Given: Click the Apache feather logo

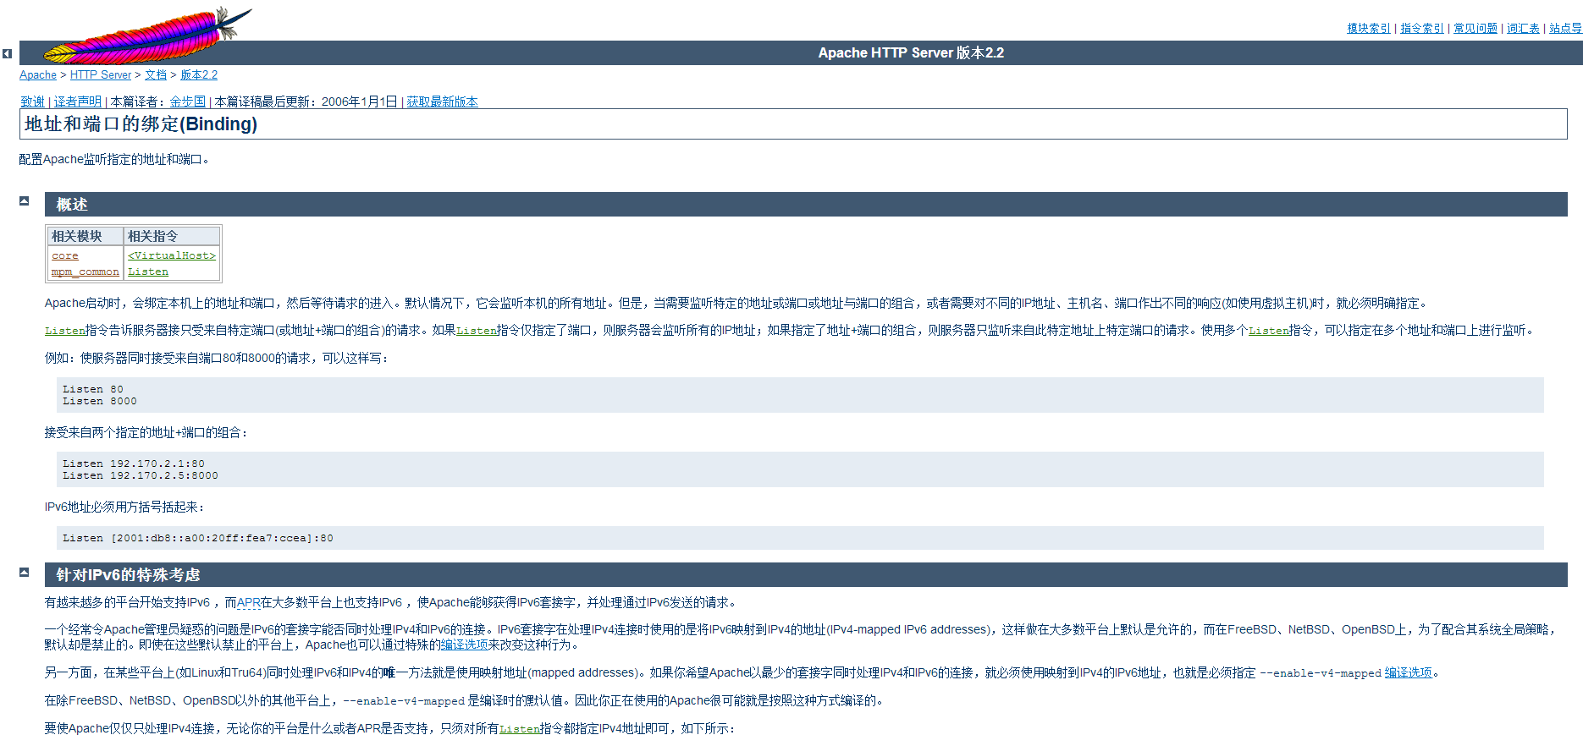Looking at the screenshot, I should [148, 36].
